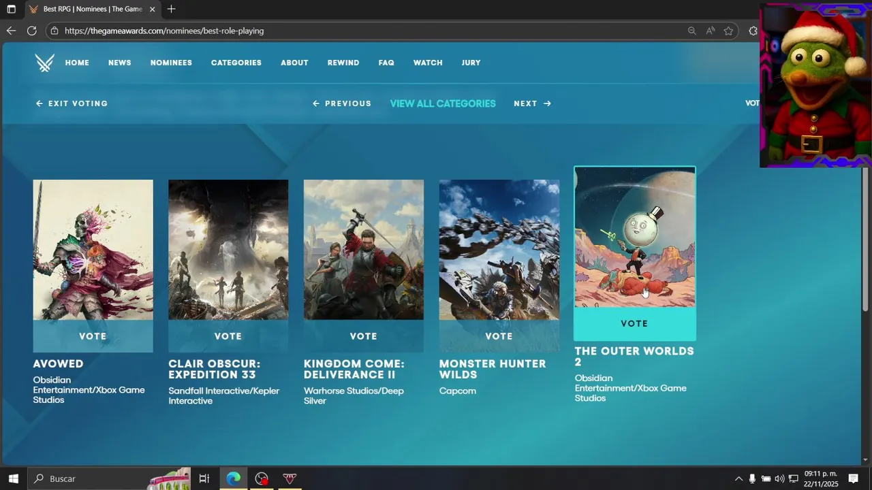Open the notifications center icon
The height and width of the screenshot is (490, 872).
coord(853,478)
